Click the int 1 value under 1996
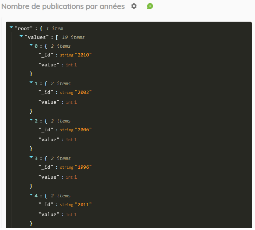The width and height of the screenshot is (255, 230). [x=75, y=177]
